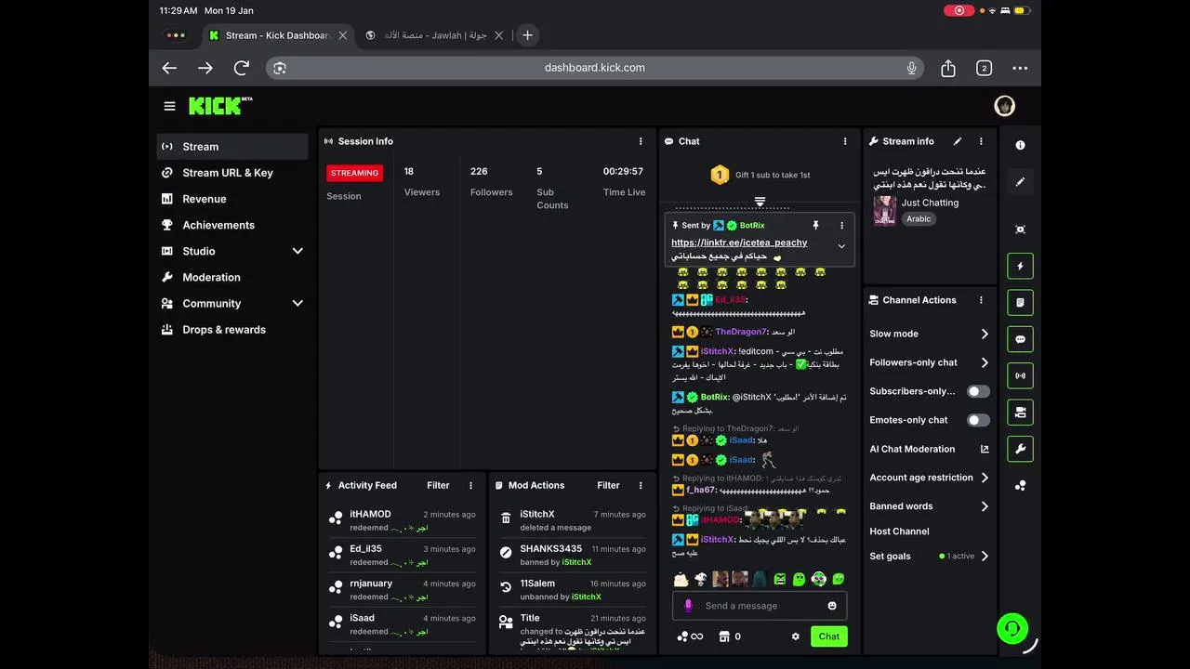Viewport: 1190px width, 669px height.
Task: Click the Just Chatting category thumbnail
Action: (884, 211)
